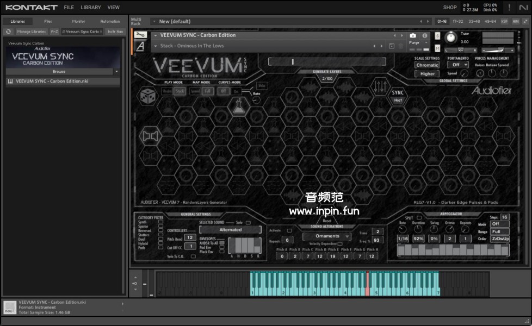Take a snapshot with camera icon
The image size is (532, 326).
click(412, 35)
